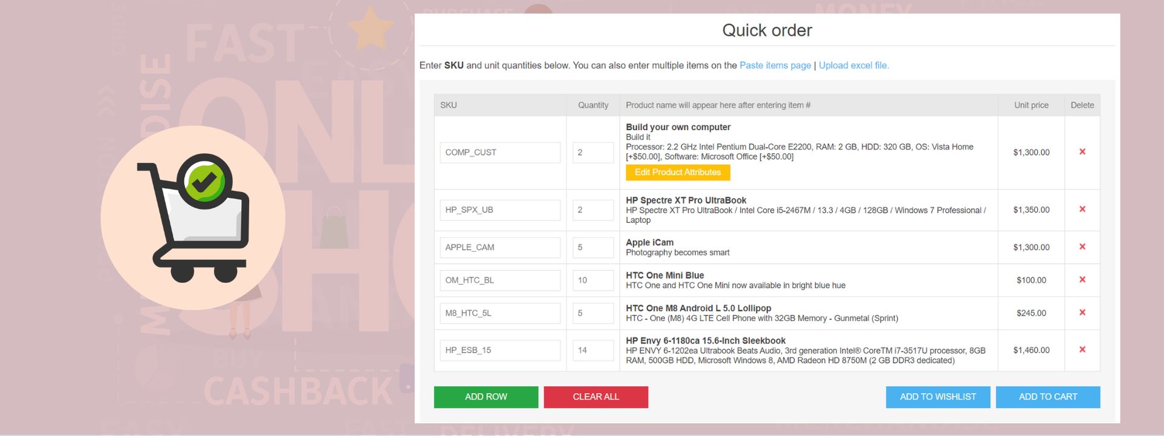The image size is (1164, 436).
Task: Remove the OM_HTC_BL row using red X
Action: [x=1082, y=280]
